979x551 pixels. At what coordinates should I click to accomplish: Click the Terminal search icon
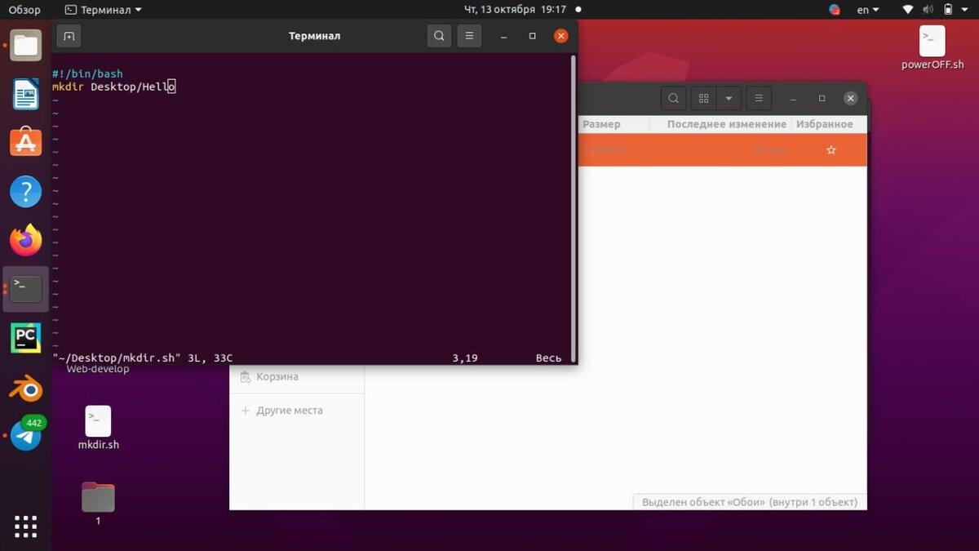(x=439, y=36)
